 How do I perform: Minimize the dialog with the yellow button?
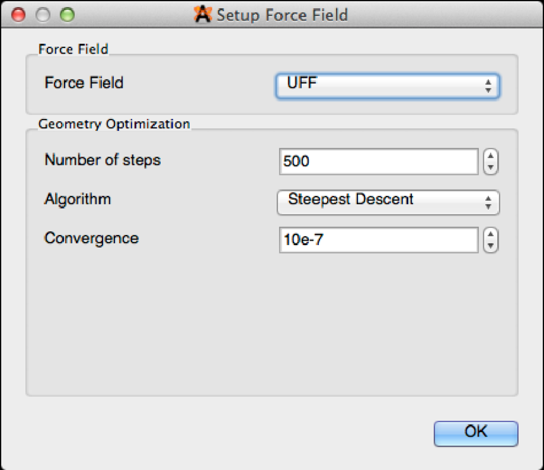(x=42, y=14)
